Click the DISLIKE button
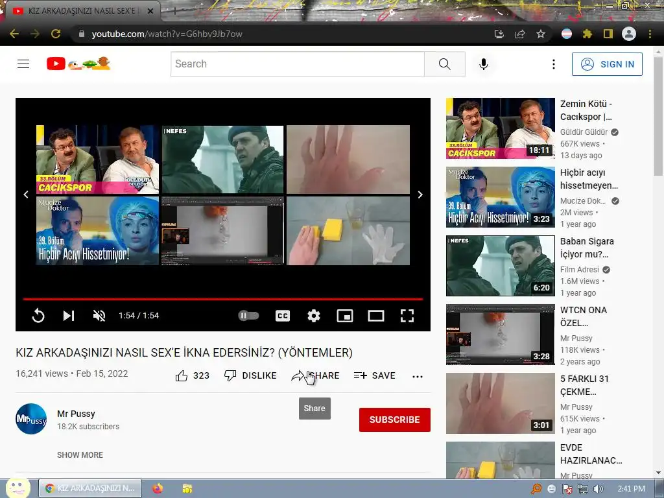Screen dimensions: 664x498 tap(250, 375)
